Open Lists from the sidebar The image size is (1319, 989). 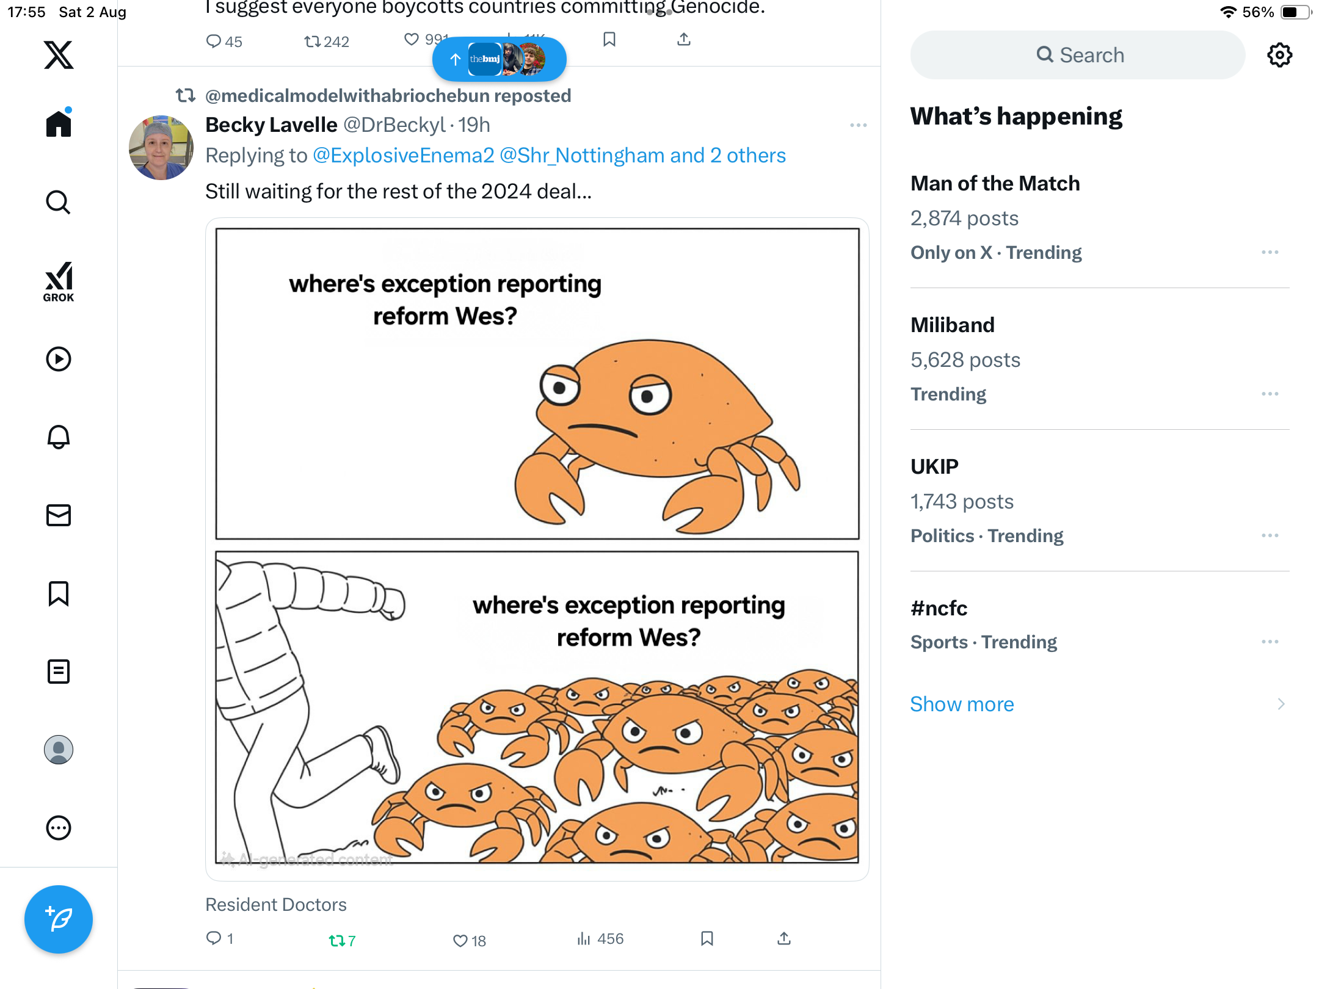pyautogui.click(x=59, y=672)
